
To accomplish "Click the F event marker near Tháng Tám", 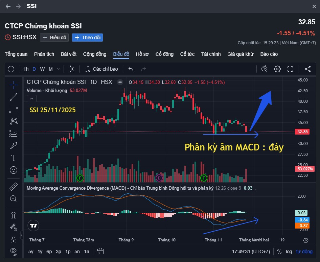I will click(x=80, y=178).
